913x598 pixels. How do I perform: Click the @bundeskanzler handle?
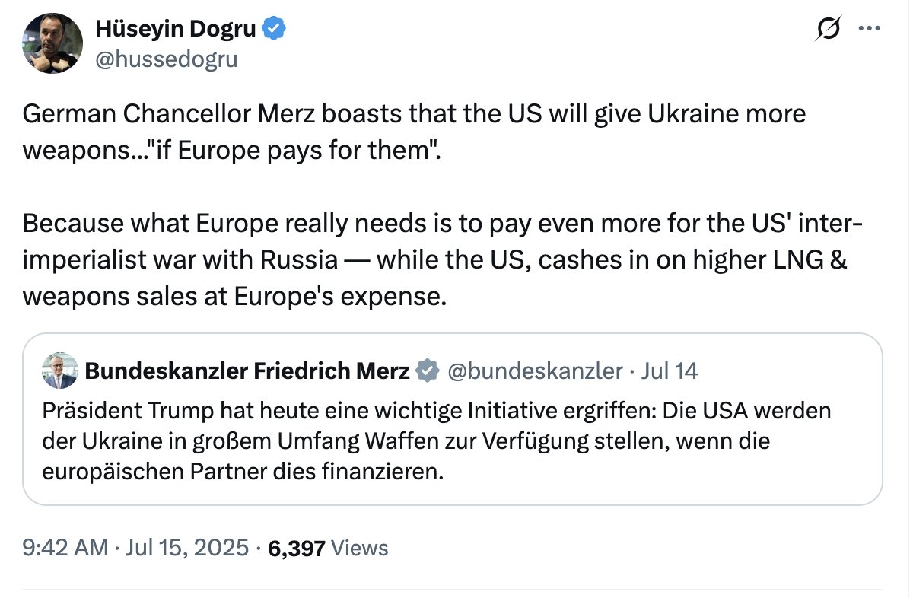pos(536,371)
